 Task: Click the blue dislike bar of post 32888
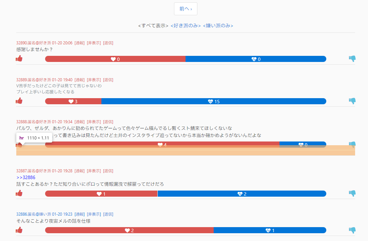click(x=303, y=144)
